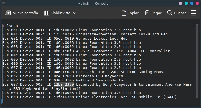Click the Buscar magnifier icon
Image resolution: width=201 pixels, height=108 pixels.
pyautogui.click(x=170, y=13)
